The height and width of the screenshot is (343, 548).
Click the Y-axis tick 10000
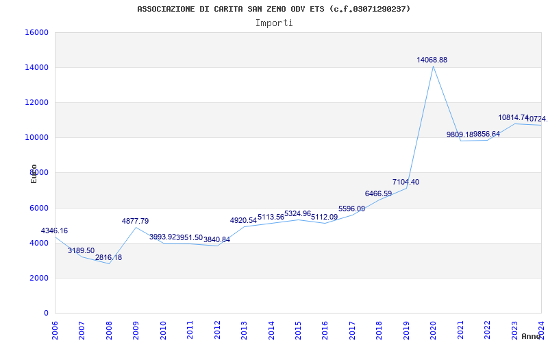(37, 138)
